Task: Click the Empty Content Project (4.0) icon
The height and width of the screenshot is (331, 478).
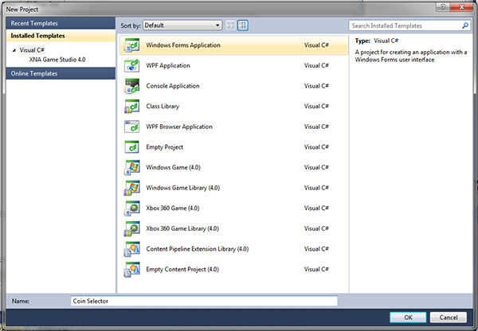Action: pyautogui.click(x=132, y=270)
